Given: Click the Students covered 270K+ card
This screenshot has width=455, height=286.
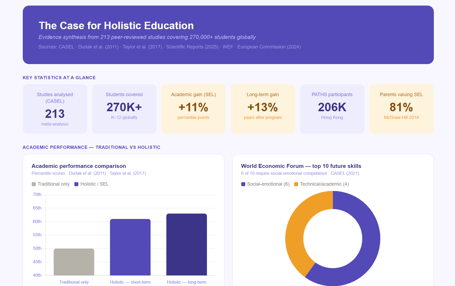Looking at the screenshot, I should point(124,109).
